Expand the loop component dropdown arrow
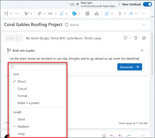This screenshot has width=155, height=138. tap(112, 14)
